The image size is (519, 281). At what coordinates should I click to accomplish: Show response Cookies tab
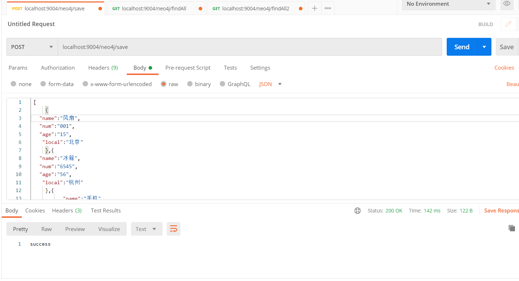pyautogui.click(x=35, y=211)
